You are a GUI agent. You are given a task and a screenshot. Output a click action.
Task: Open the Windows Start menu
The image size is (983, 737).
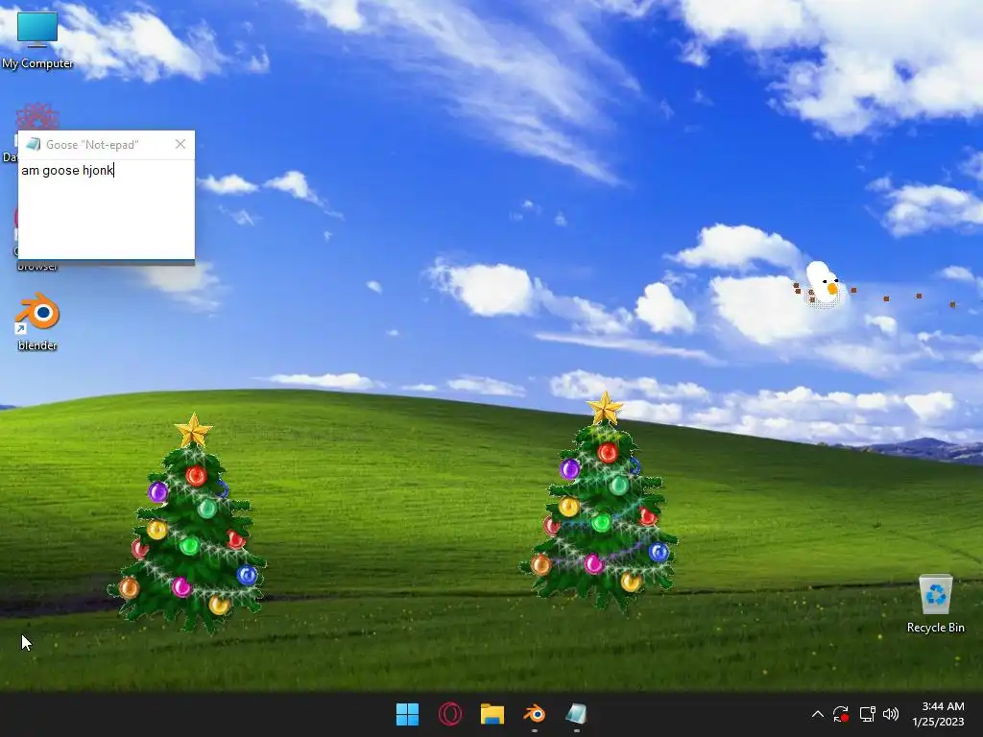pyautogui.click(x=407, y=714)
